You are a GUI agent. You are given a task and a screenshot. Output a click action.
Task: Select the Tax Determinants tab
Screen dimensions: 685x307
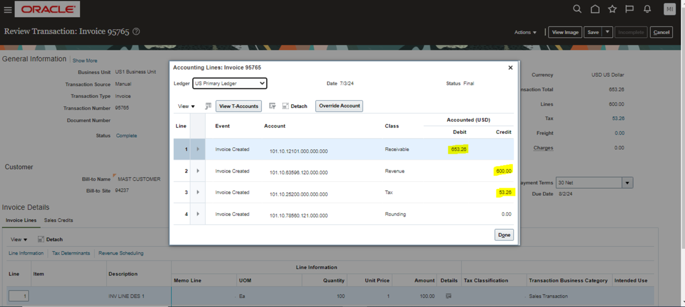click(x=70, y=253)
